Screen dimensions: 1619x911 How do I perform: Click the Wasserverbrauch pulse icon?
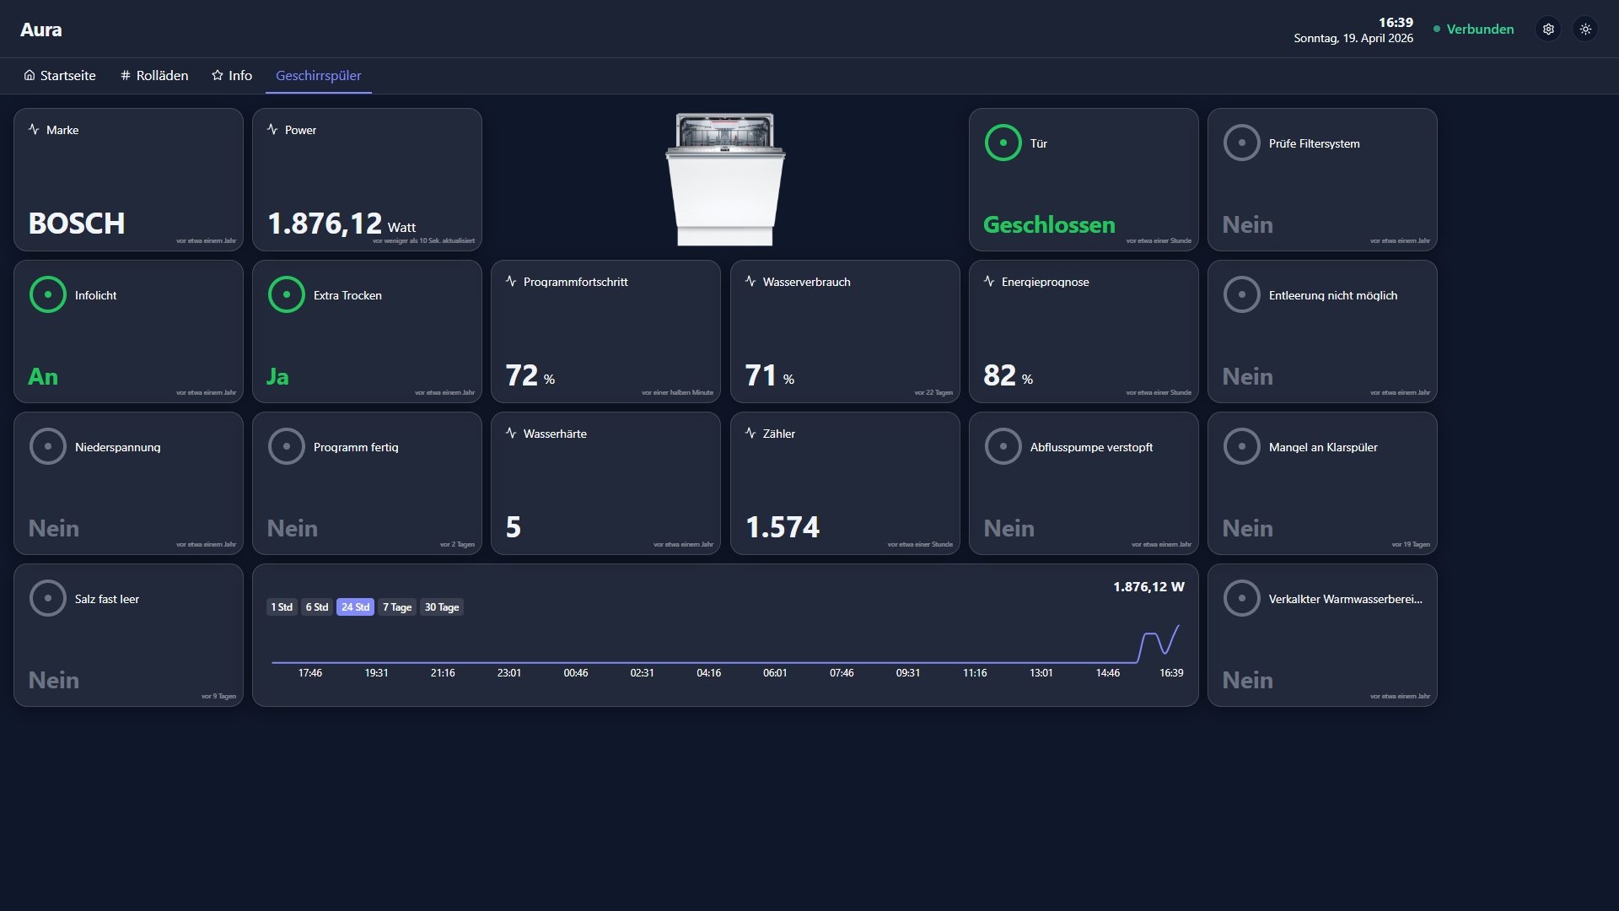pos(750,281)
